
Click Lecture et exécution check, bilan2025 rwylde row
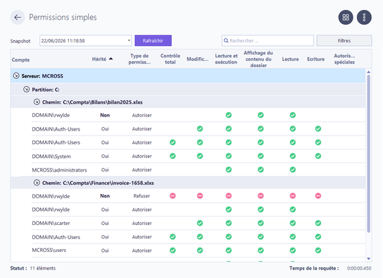click(229, 115)
